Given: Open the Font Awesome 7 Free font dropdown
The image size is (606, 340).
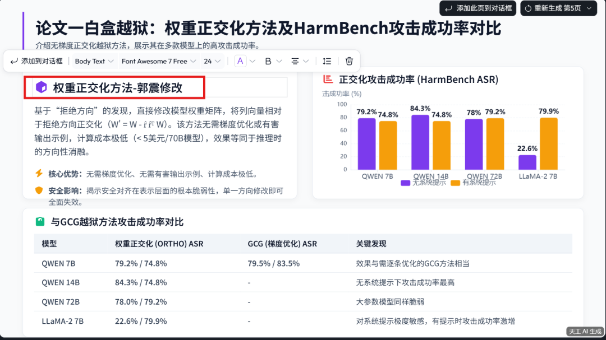Looking at the screenshot, I should point(158,61).
